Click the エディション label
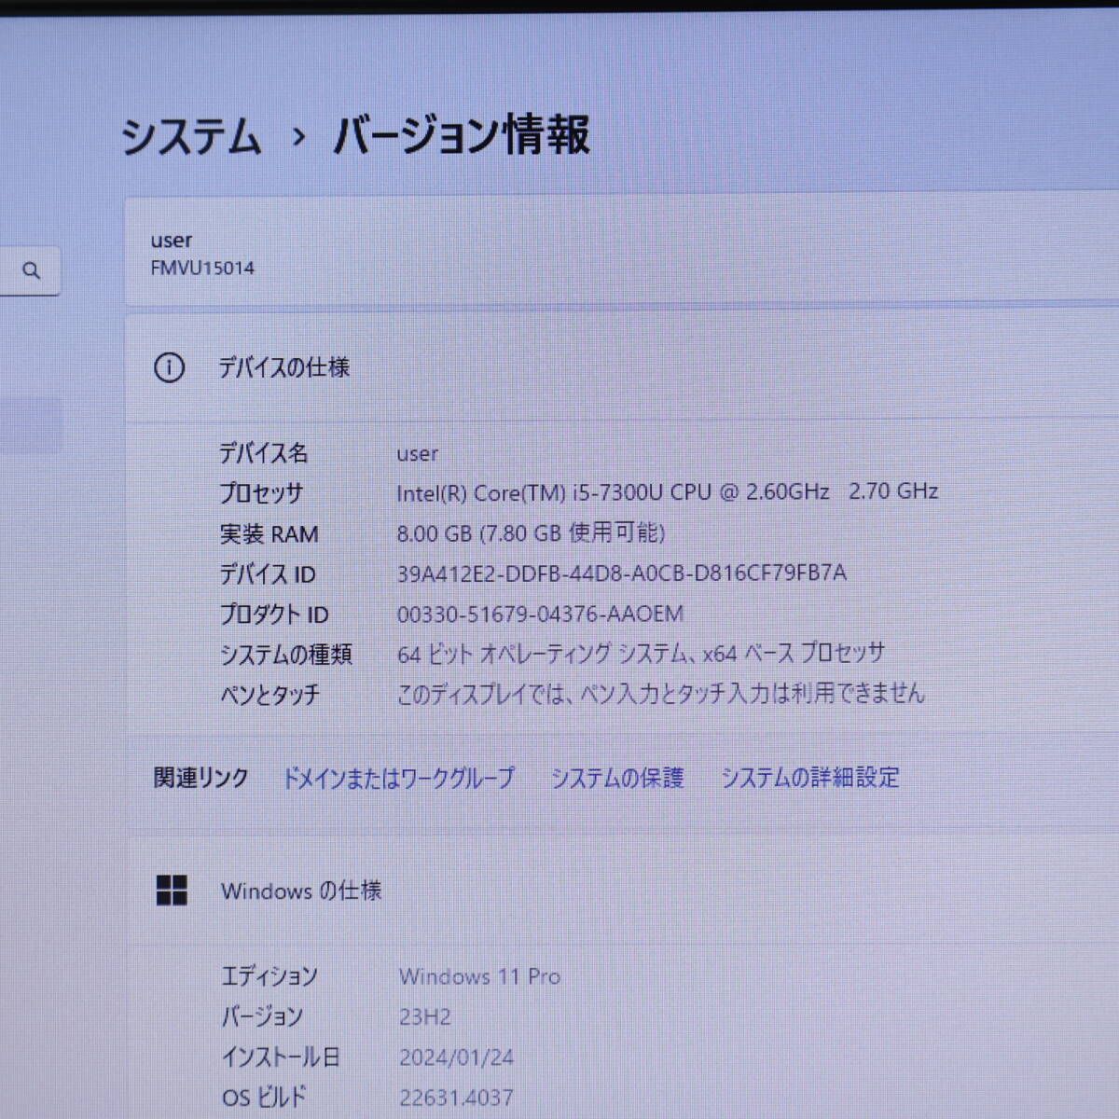The image size is (1119, 1119). (269, 976)
